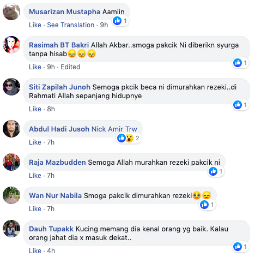Image resolution: width=267 pixels, height=257 pixels.
Task: Open Dauh Tupakk's profile name link
Action: point(51,229)
